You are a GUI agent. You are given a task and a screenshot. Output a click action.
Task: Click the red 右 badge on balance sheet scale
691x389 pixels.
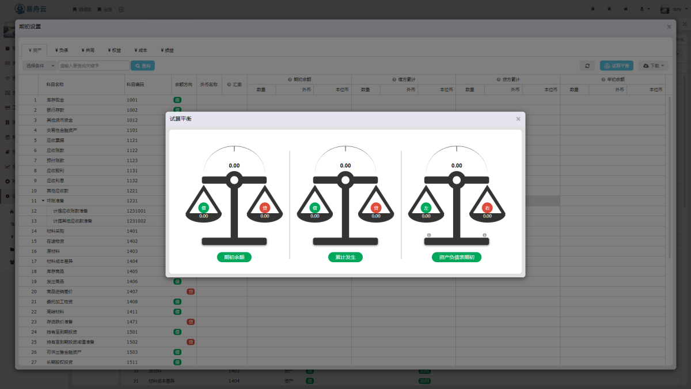(x=487, y=207)
